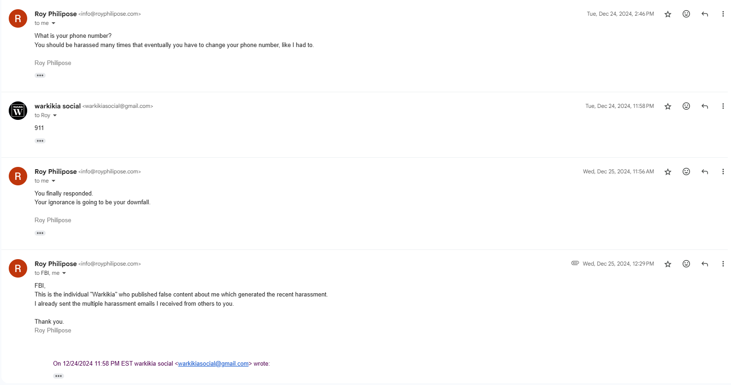The width and height of the screenshot is (731, 385).
Task: Click timestamp 'Wed, Dec 25, 2024, 12:29 PM'
Action: click(618, 264)
